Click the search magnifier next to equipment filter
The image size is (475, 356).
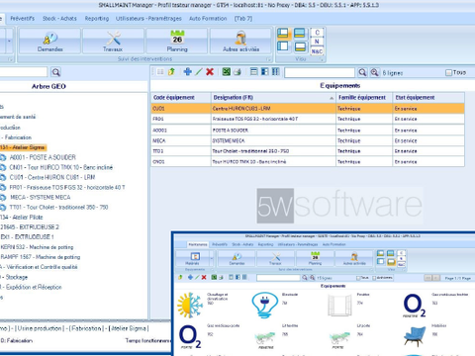(362, 72)
